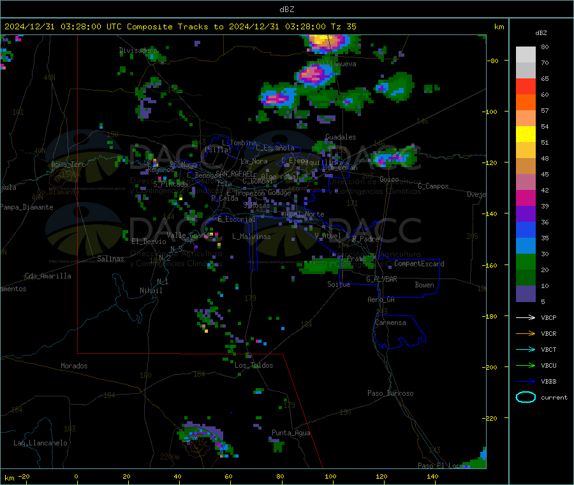Click the dBZ title at top center
574x485 pixels.
point(286,10)
